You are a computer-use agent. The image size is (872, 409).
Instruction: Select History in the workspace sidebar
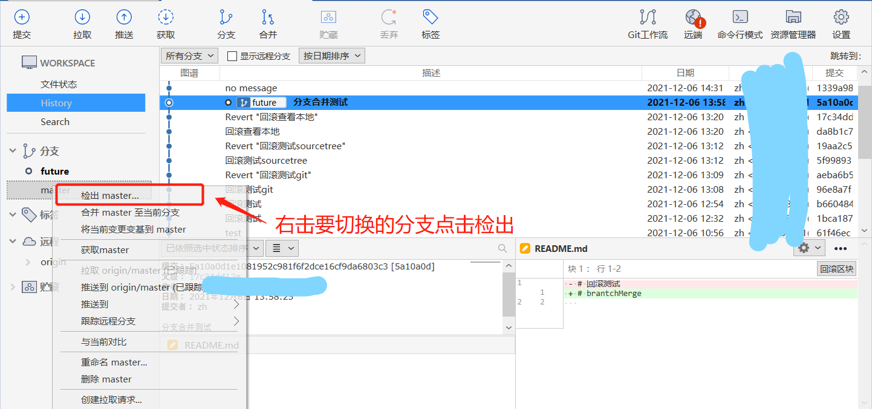point(76,103)
